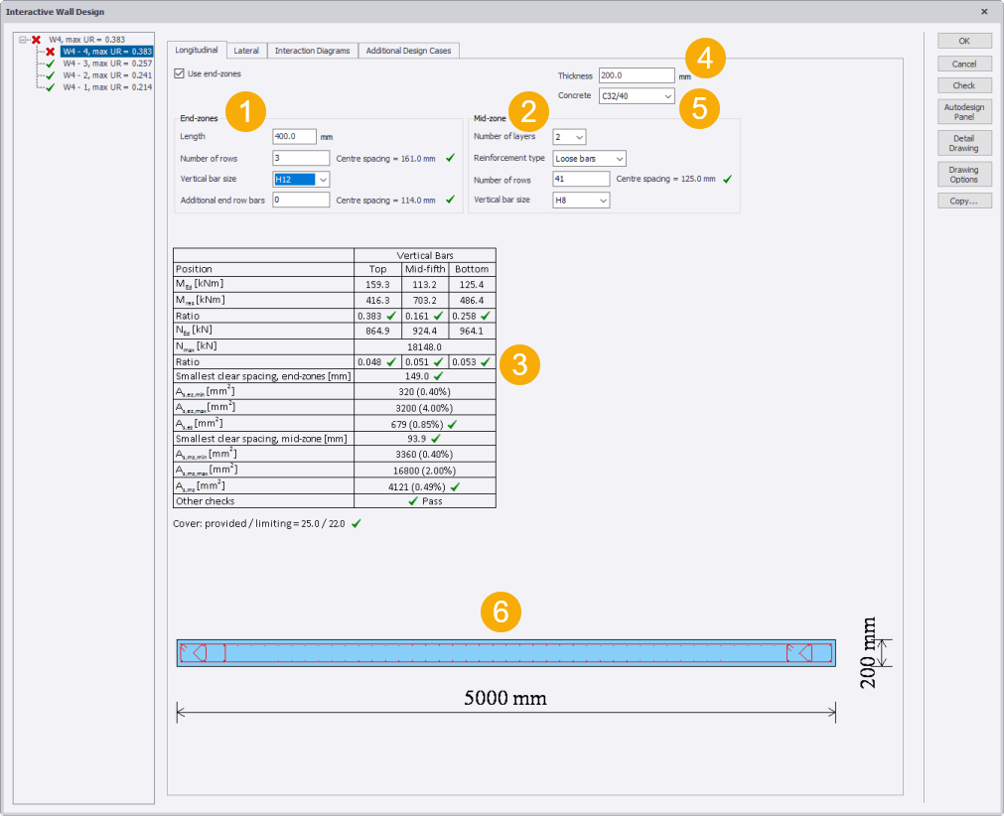Toggle the Use end-zones checkbox
The width and height of the screenshot is (1004, 816).
(179, 73)
